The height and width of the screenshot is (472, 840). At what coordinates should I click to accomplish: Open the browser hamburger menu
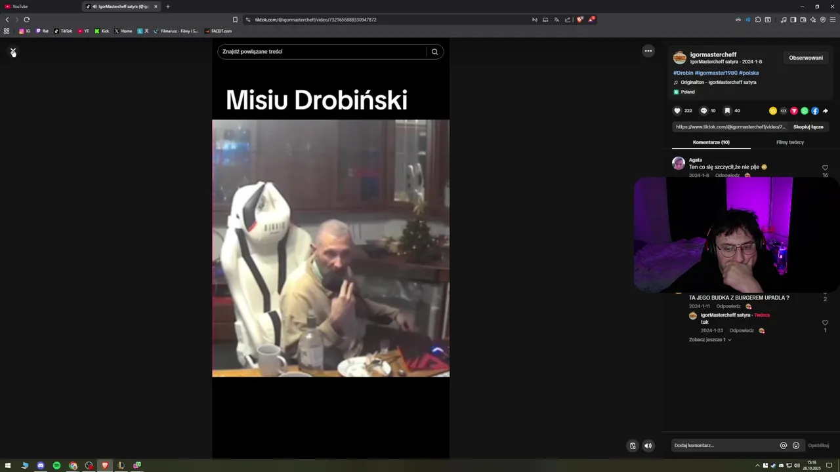pos(833,20)
